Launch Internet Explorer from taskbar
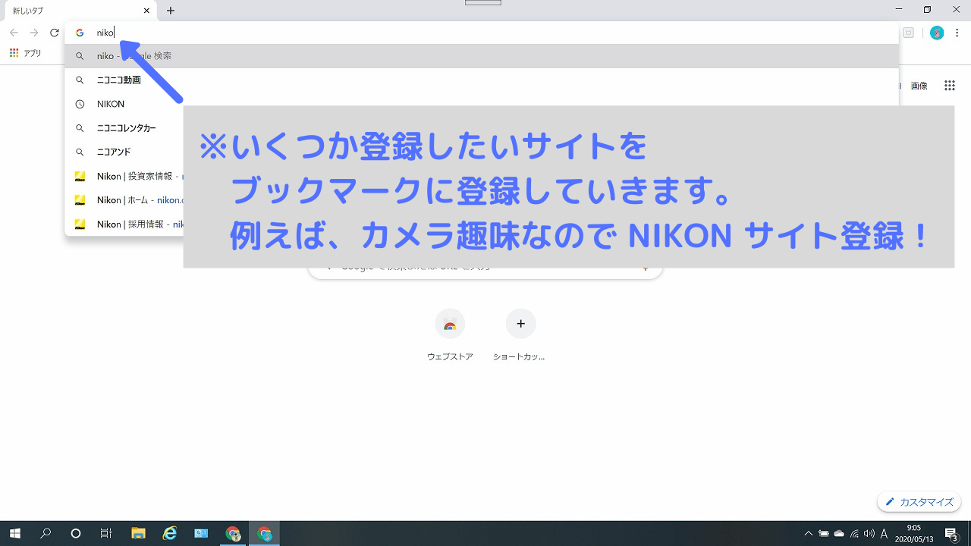Image resolution: width=971 pixels, height=546 pixels. tap(170, 533)
